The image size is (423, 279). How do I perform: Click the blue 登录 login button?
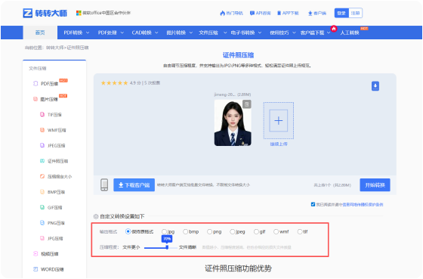[341, 13]
